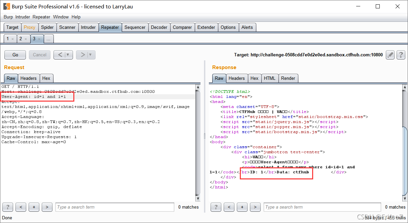This screenshot has height=223, width=408.
Task: Open the Burp menu
Action: (8, 17)
